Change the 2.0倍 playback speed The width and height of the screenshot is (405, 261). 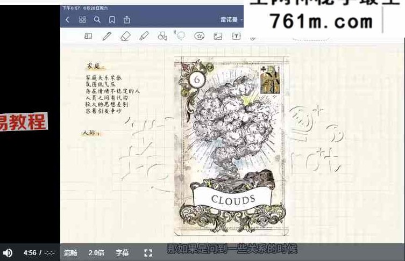[x=96, y=253]
